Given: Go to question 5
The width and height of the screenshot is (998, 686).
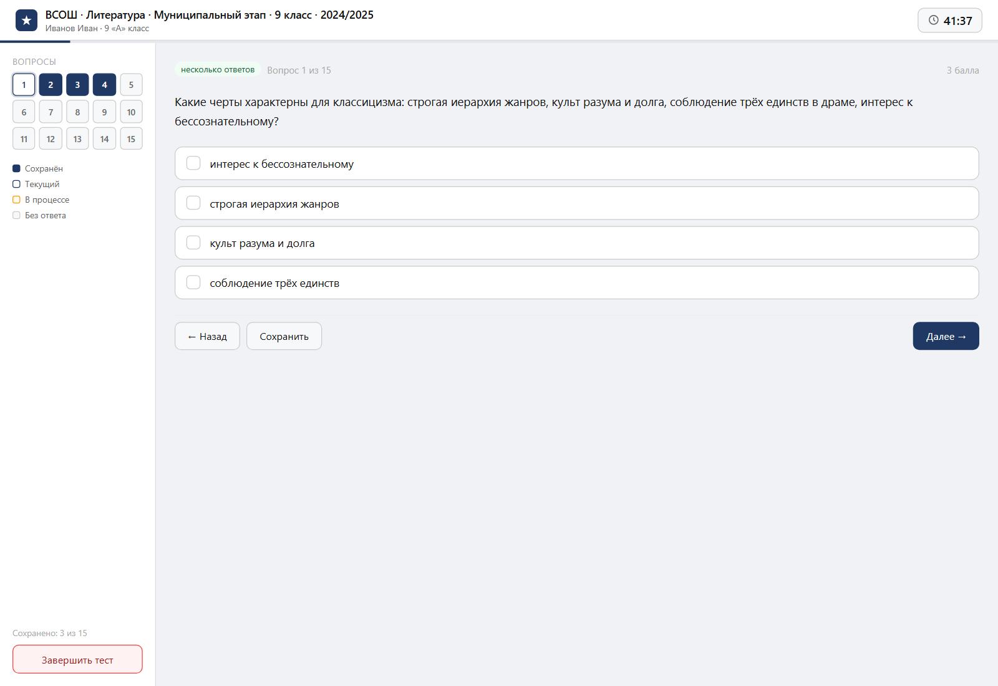Looking at the screenshot, I should 131,85.
